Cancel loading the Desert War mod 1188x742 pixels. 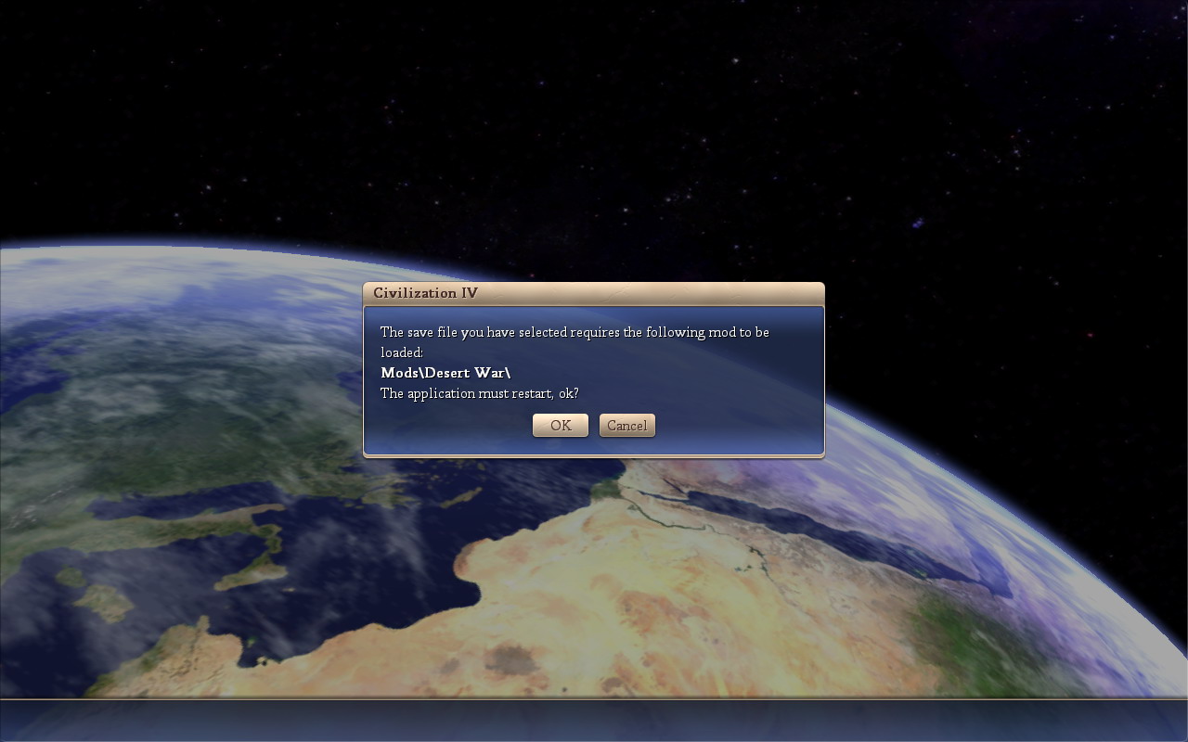(x=627, y=425)
